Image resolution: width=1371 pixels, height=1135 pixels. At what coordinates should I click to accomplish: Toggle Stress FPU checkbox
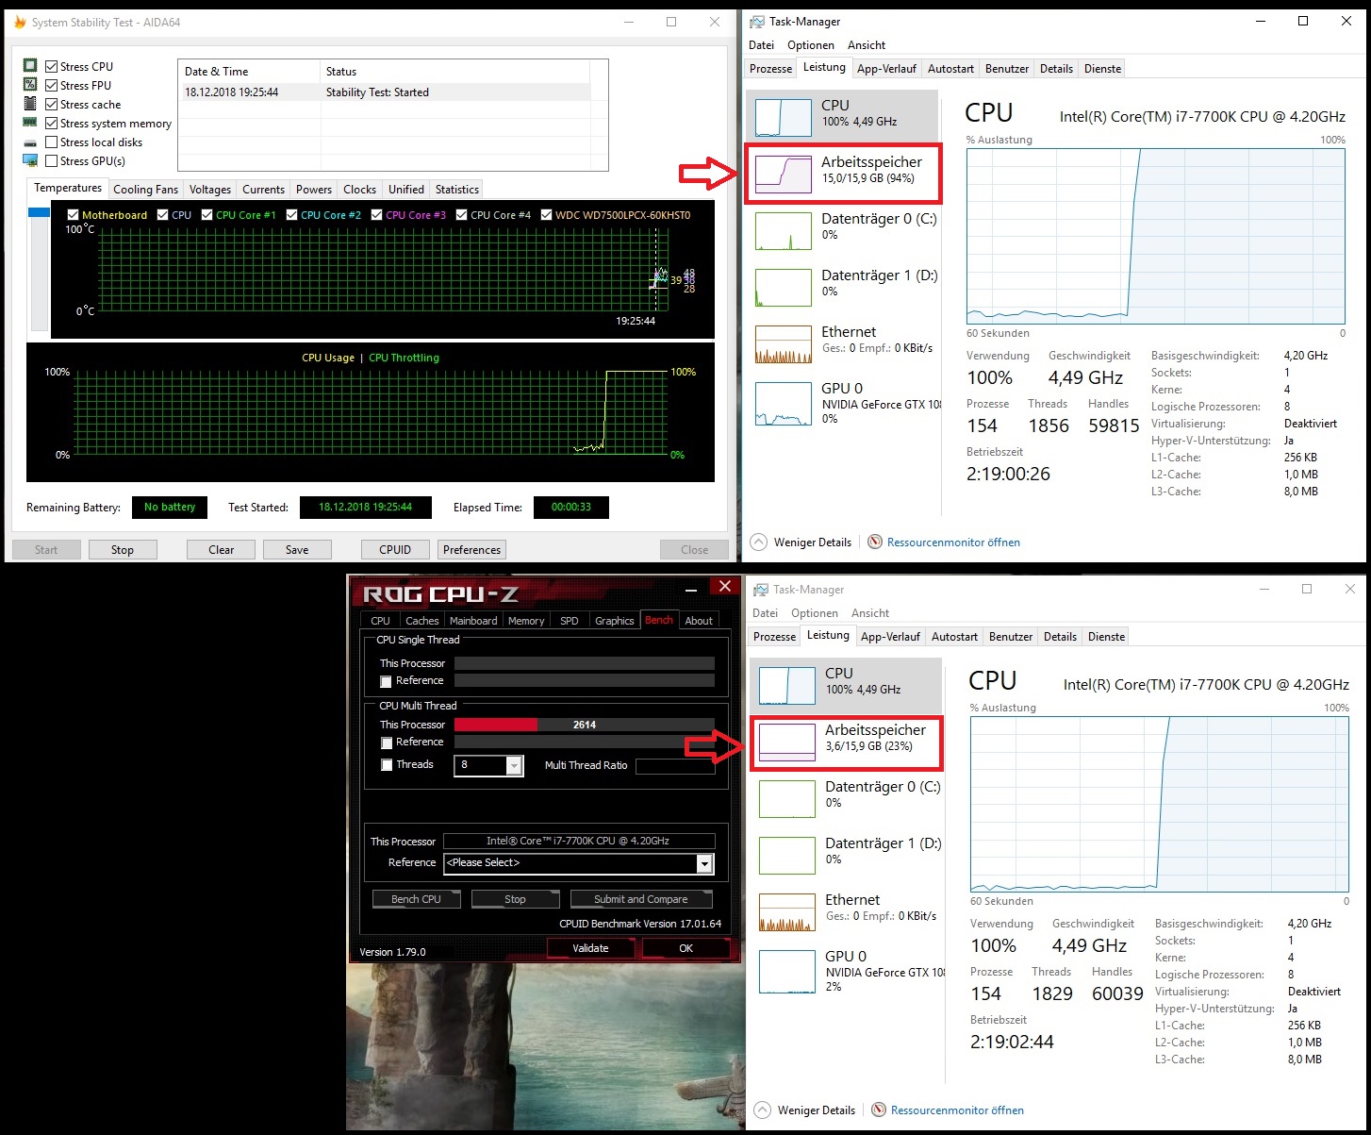pyautogui.click(x=52, y=85)
